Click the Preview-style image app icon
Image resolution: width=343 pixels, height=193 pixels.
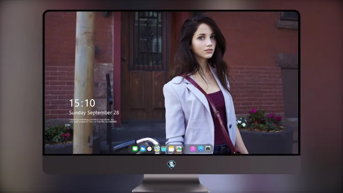(x=157, y=149)
